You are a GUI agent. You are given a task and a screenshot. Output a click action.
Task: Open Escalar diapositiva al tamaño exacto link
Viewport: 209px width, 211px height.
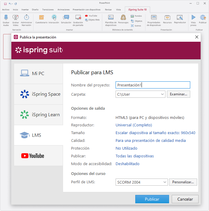(x=155, y=133)
